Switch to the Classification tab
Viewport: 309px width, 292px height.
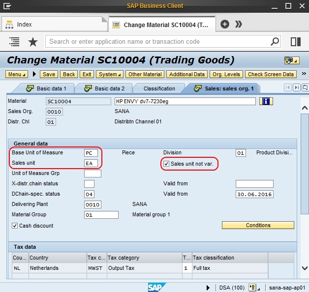coord(159,88)
